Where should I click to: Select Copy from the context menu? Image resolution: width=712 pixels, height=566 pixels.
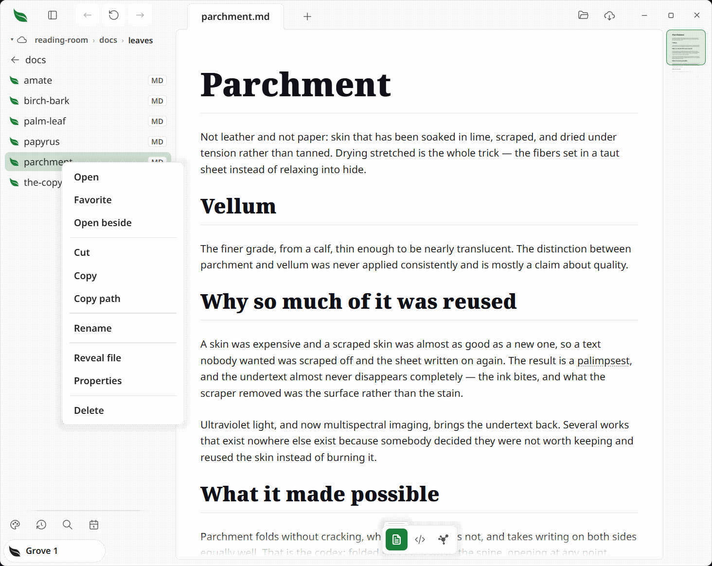[123, 276]
